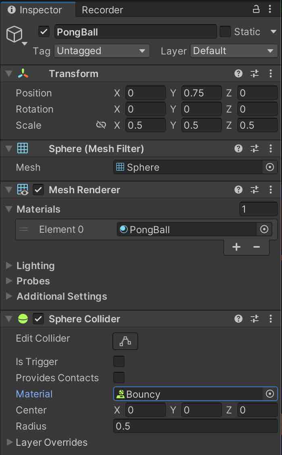
Task: Open Sphere Collider three-dot context menu
Action: pos(271,319)
